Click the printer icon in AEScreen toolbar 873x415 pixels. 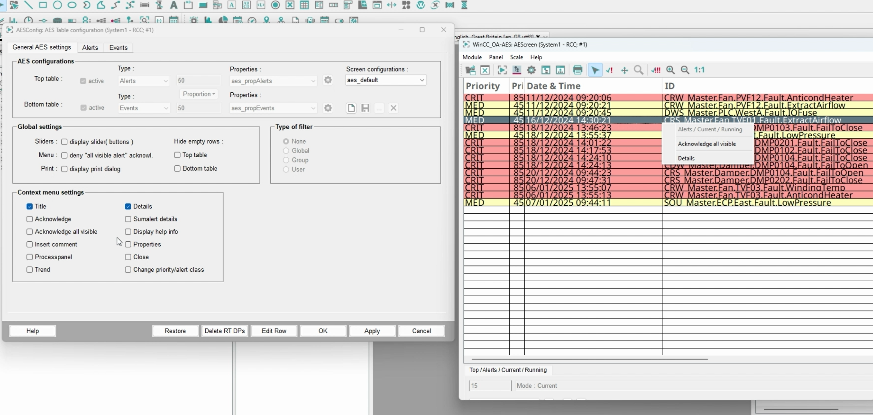pyautogui.click(x=577, y=70)
